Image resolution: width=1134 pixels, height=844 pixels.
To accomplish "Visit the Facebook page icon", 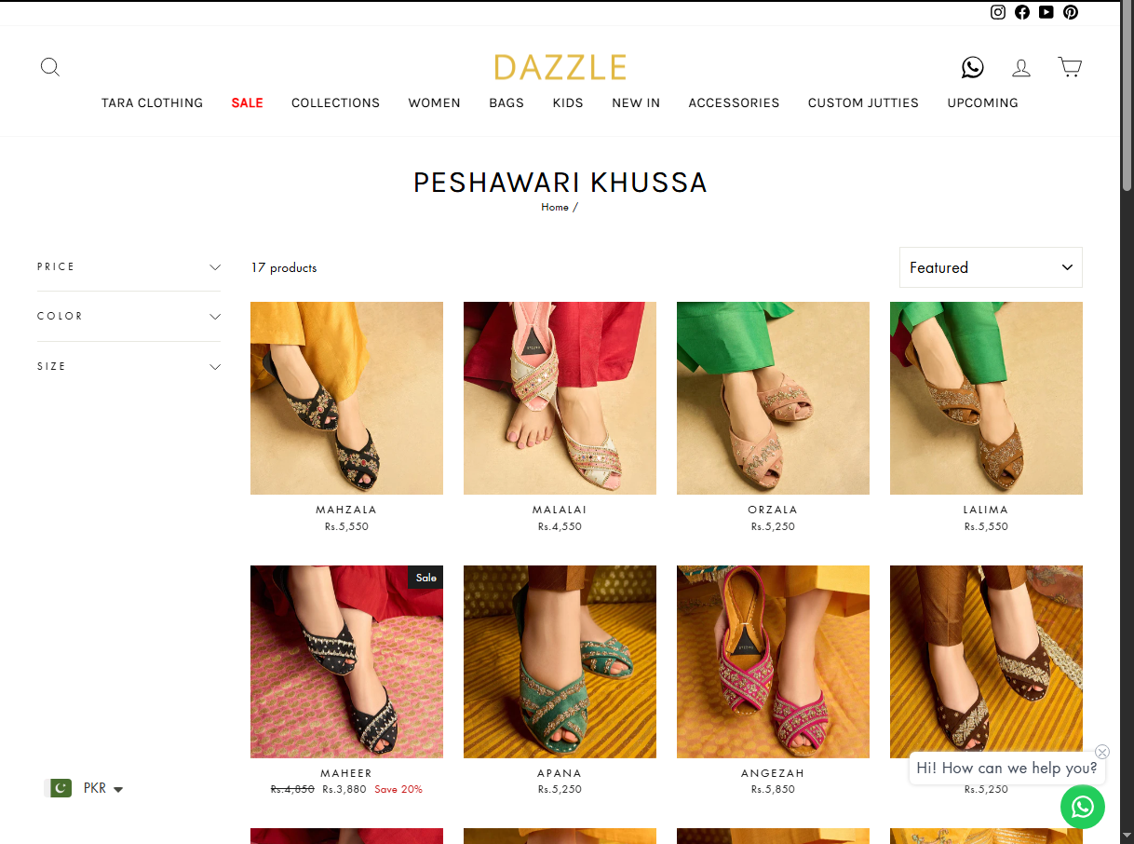I will pyautogui.click(x=1022, y=12).
